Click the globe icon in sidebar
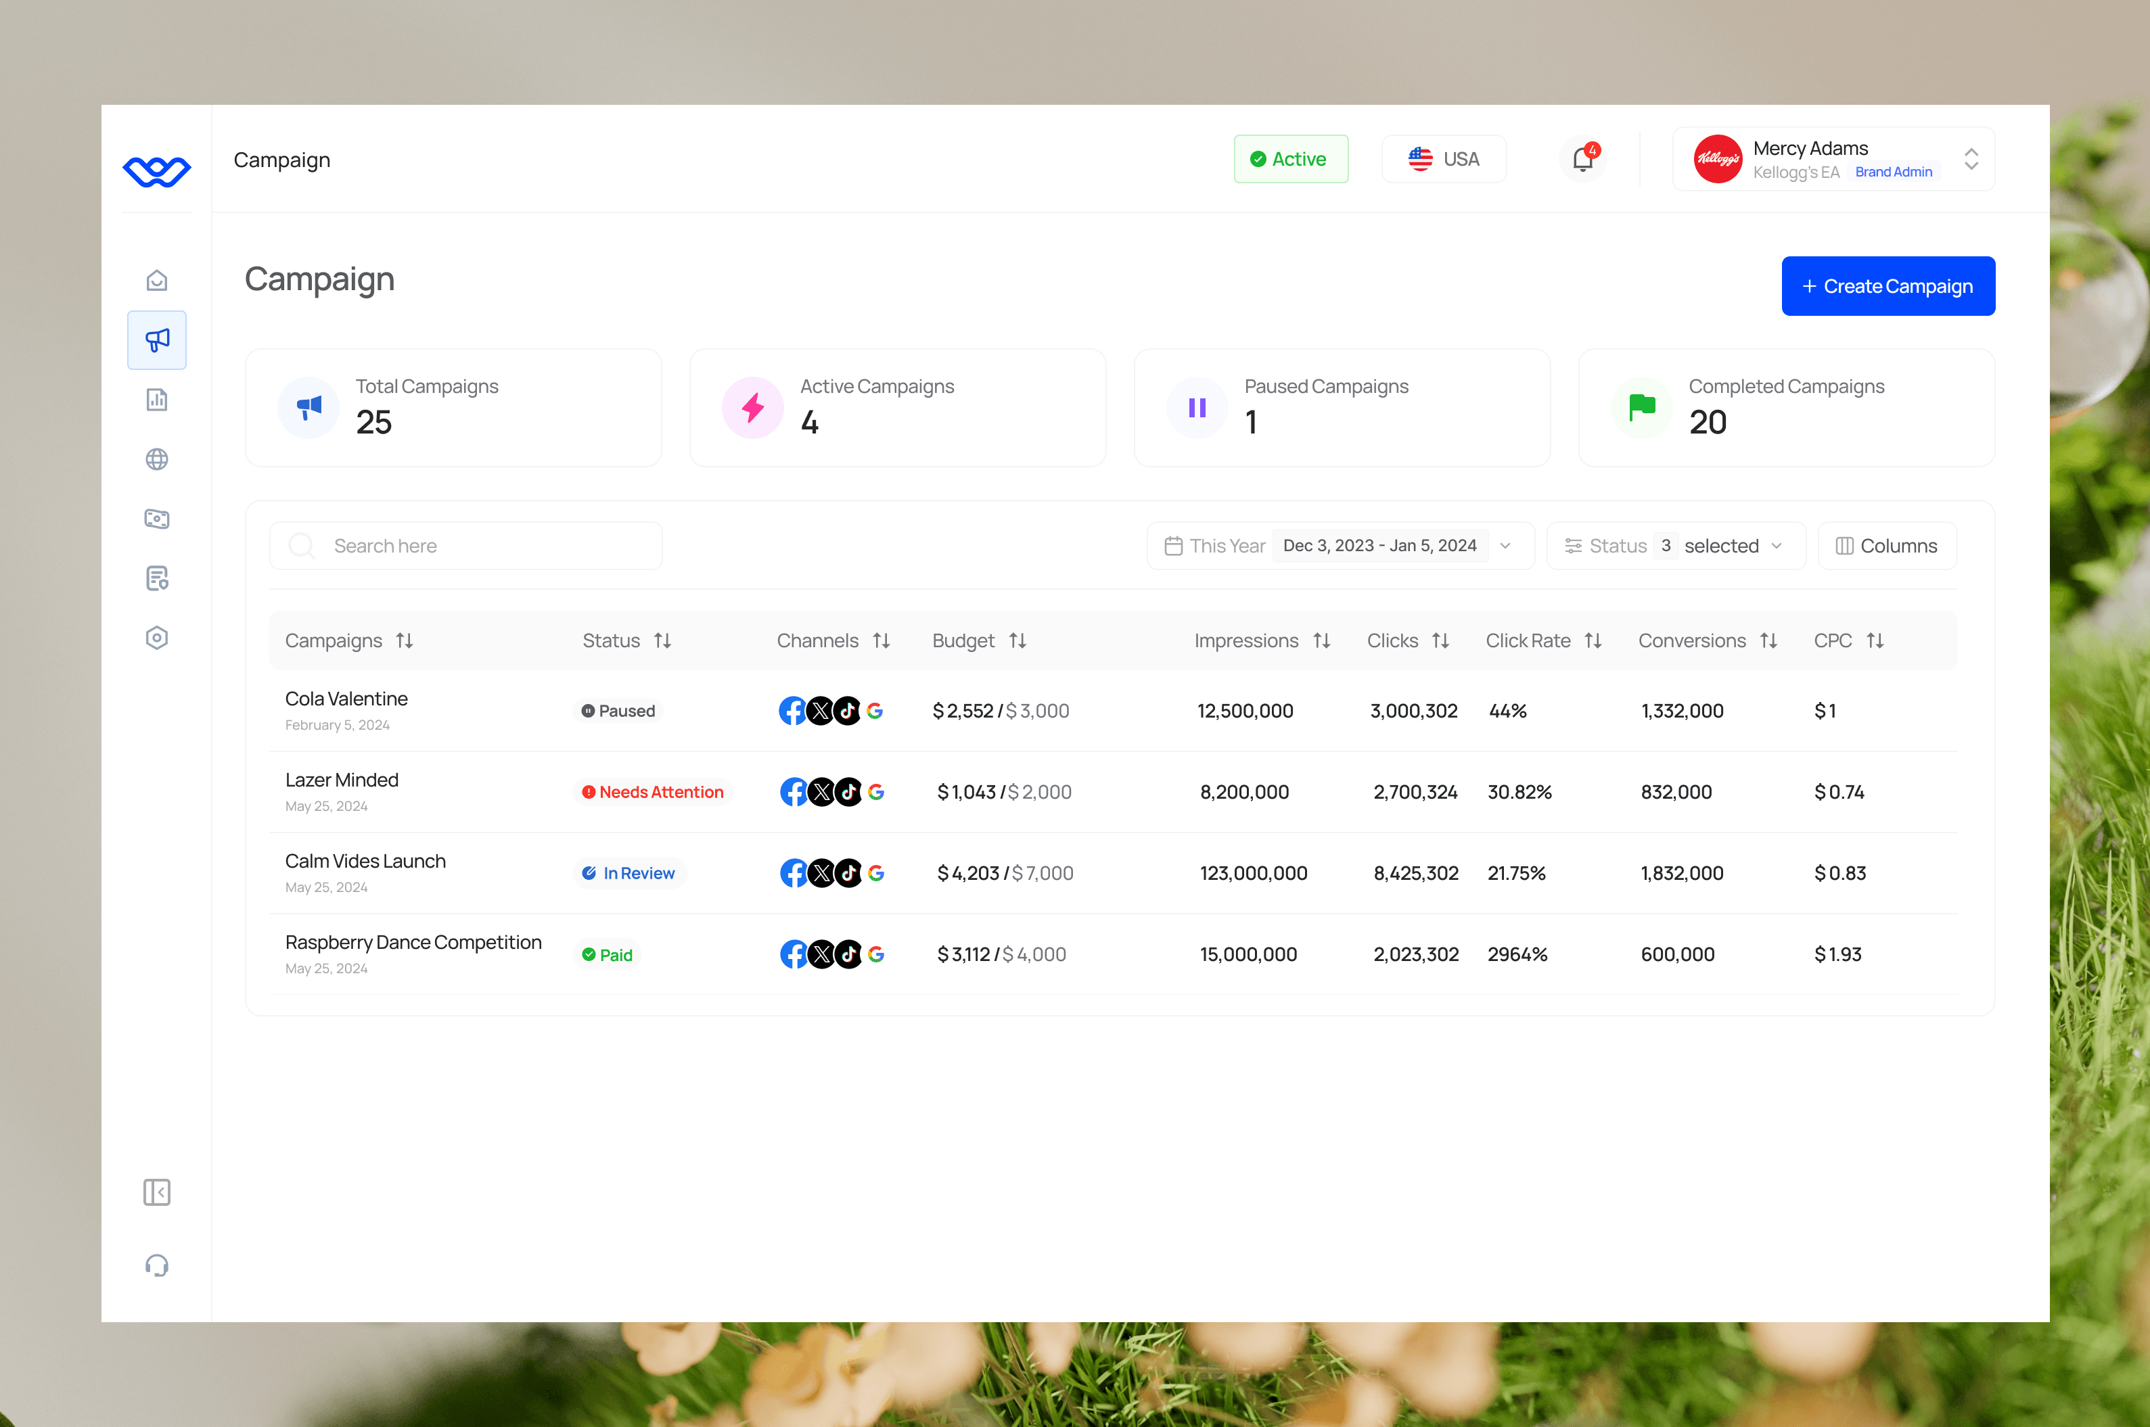Screen dimensions: 2150x1427 pos(156,460)
